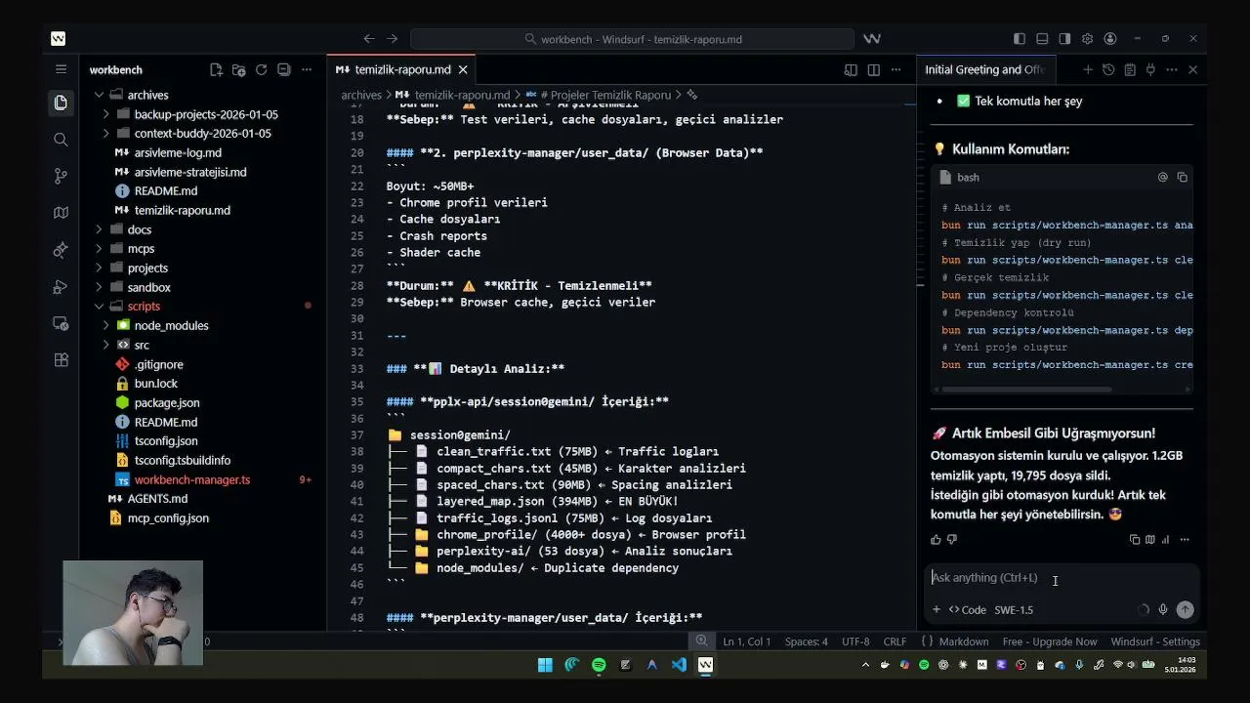
Task: Start a new Cascade conversation
Action: pyautogui.click(x=1087, y=69)
